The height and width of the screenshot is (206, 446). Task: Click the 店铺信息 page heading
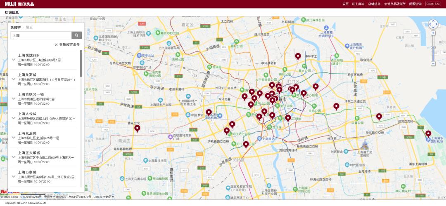tap(12, 12)
